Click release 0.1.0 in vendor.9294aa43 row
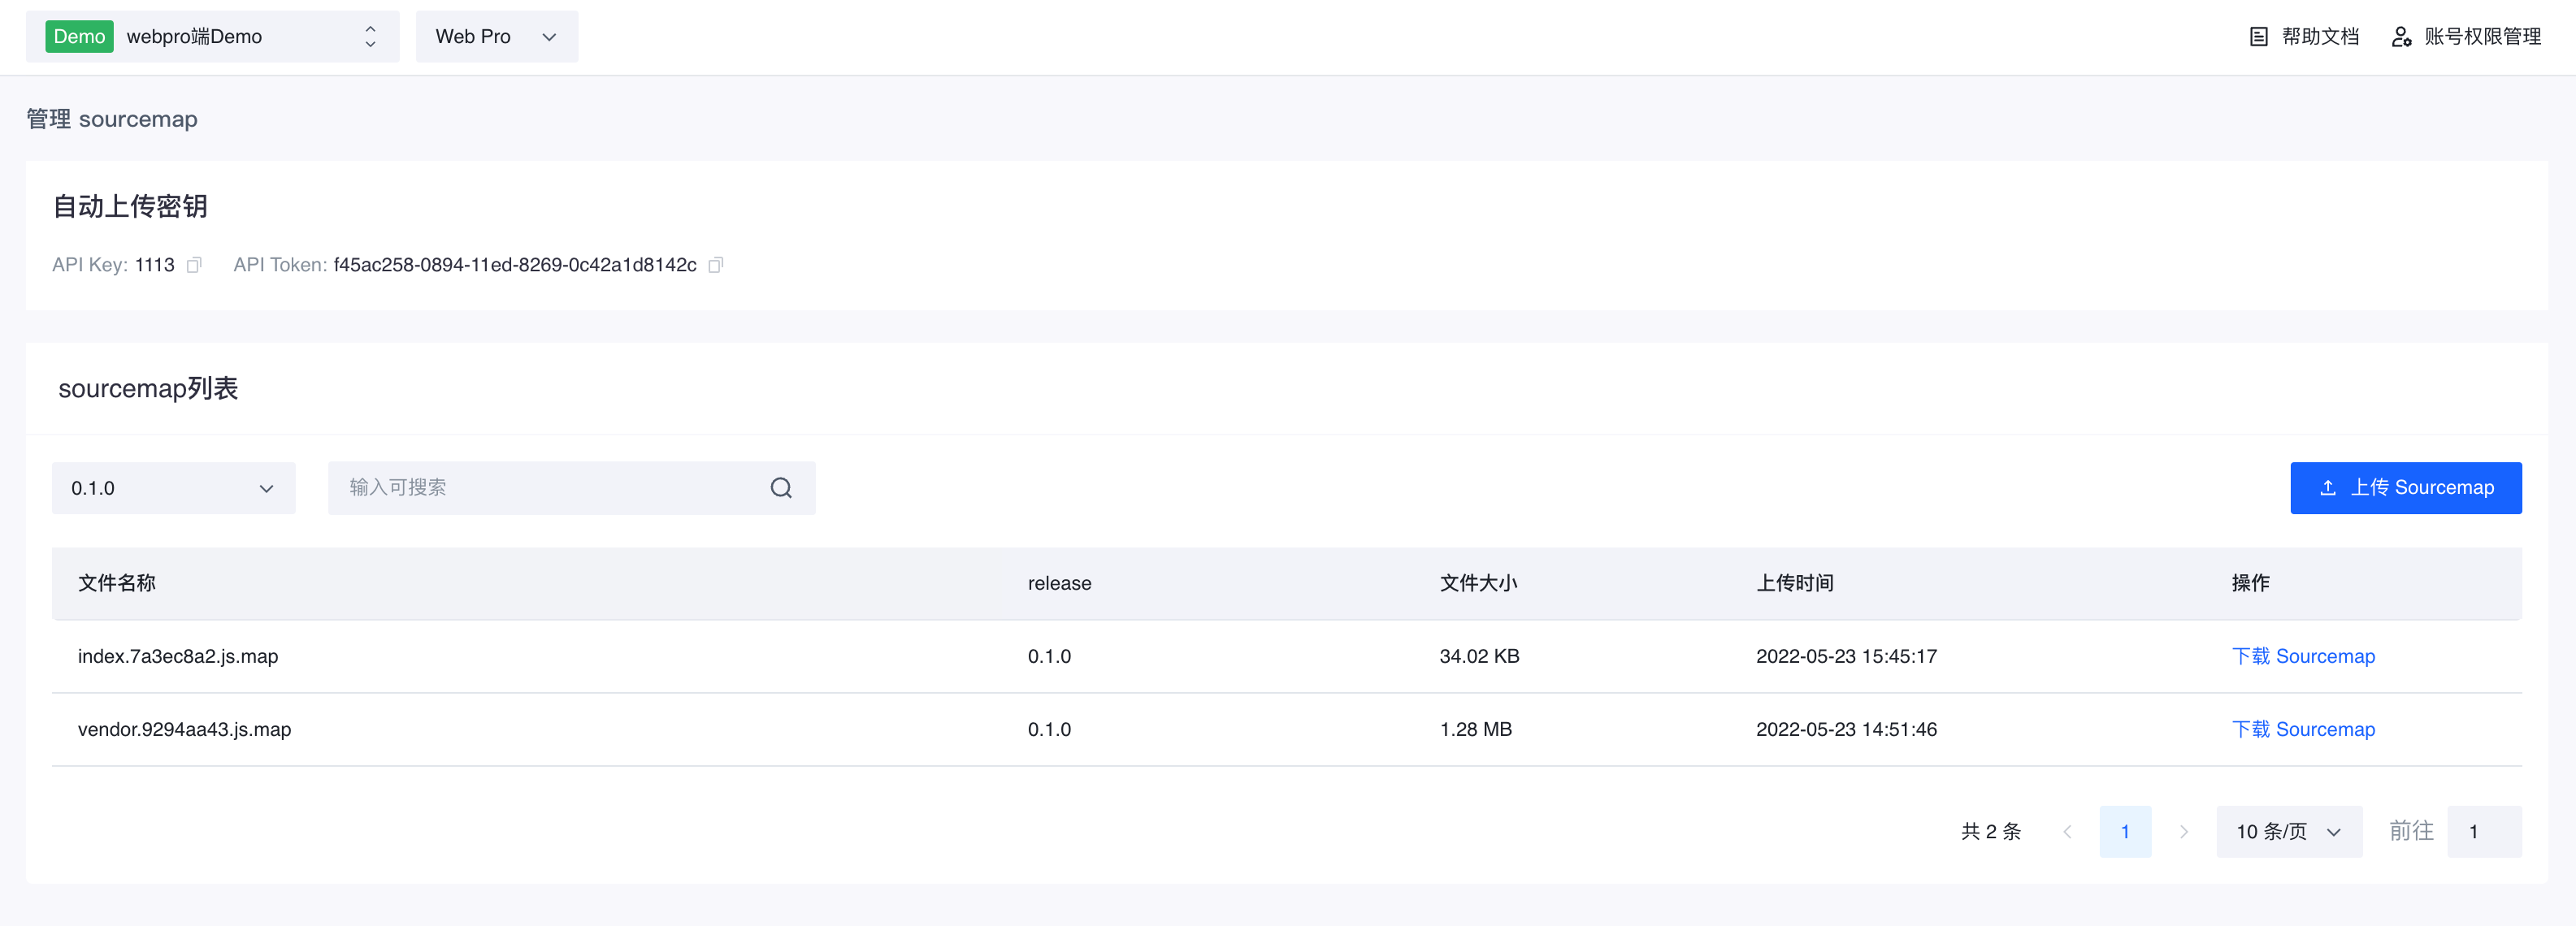 pyautogui.click(x=1049, y=730)
